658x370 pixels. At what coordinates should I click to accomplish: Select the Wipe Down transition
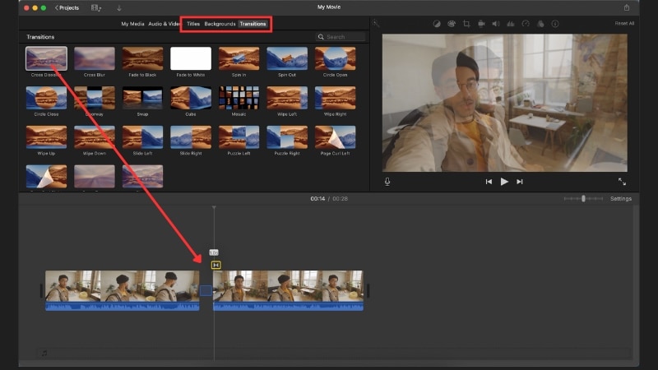[x=95, y=137]
